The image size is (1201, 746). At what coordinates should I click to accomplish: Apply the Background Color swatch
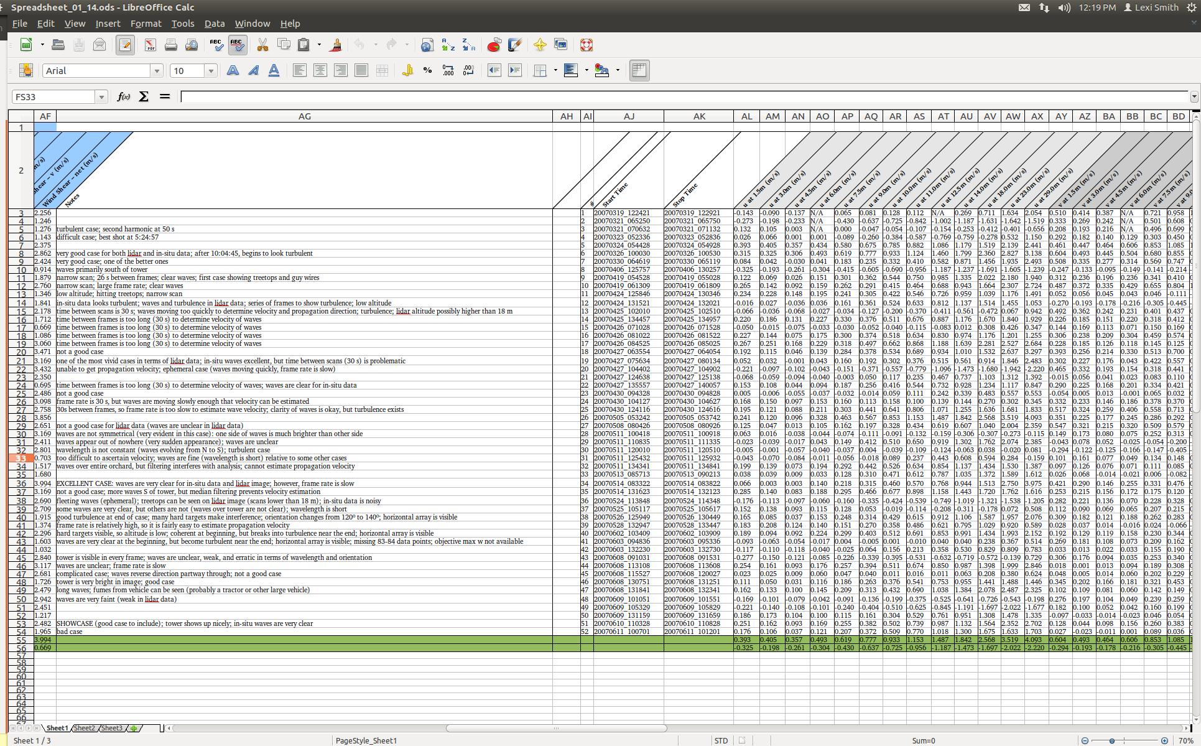pyautogui.click(x=571, y=70)
